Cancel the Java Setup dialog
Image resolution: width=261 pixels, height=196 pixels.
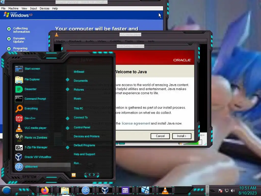[x=160, y=136]
